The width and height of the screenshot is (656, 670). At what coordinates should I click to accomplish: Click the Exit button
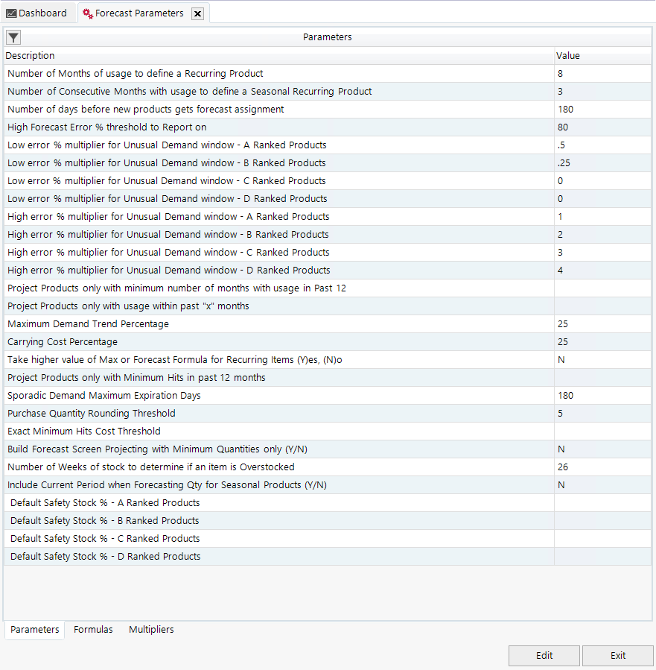[617, 656]
